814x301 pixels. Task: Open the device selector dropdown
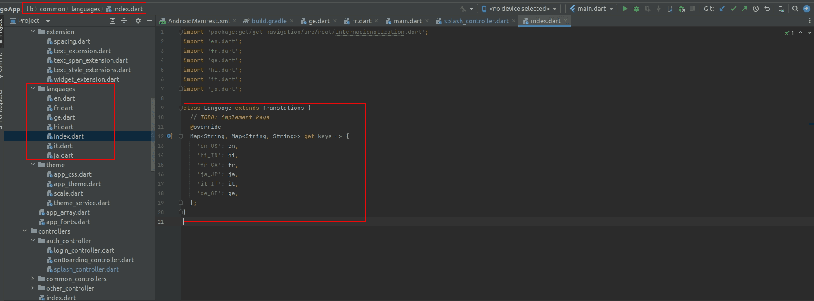519,9
